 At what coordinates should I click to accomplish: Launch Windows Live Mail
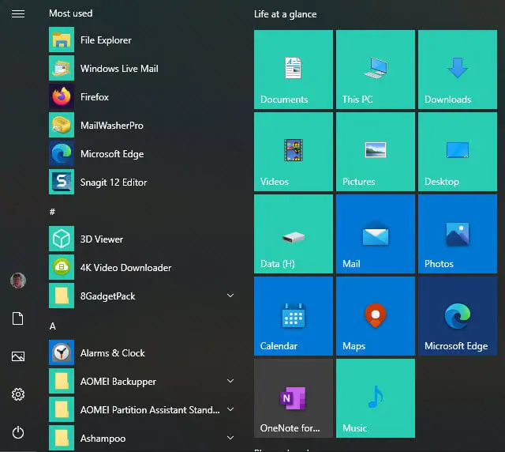(143, 69)
